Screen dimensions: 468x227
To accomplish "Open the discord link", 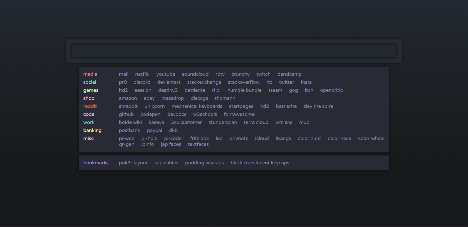I will pos(142,82).
